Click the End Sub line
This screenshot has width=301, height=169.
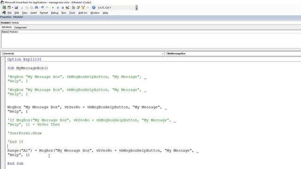coord(16,163)
